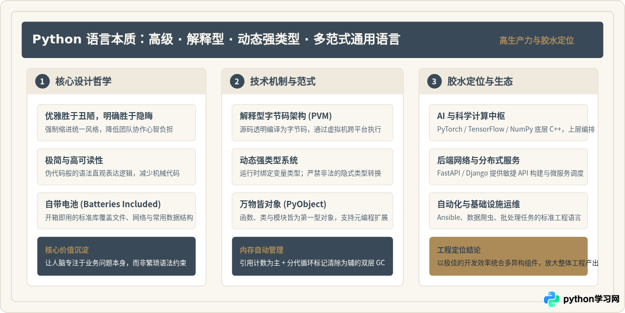Select the line "强制缩进统一风格，降低团队协作心智负担"
The height and width of the screenshot is (313, 625).
coord(109,129)
